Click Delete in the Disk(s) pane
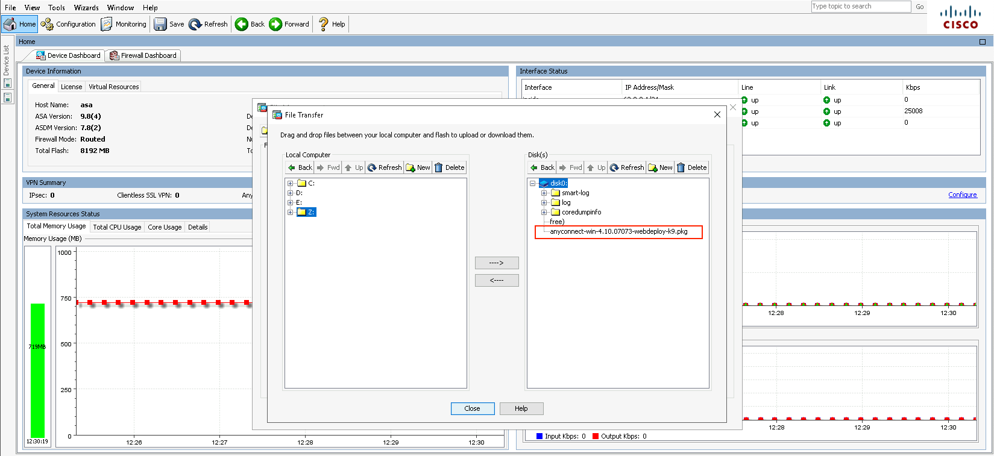 691,167
